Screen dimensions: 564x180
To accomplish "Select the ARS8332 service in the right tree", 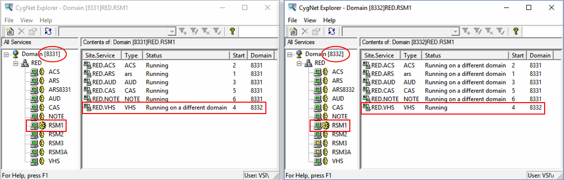I will (x=343, y=89).
